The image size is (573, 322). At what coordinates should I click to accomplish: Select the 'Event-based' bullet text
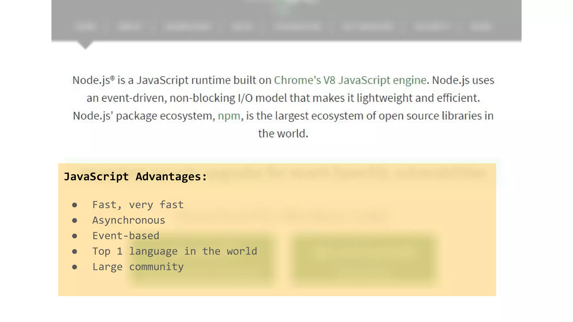(x=126, y=236)
